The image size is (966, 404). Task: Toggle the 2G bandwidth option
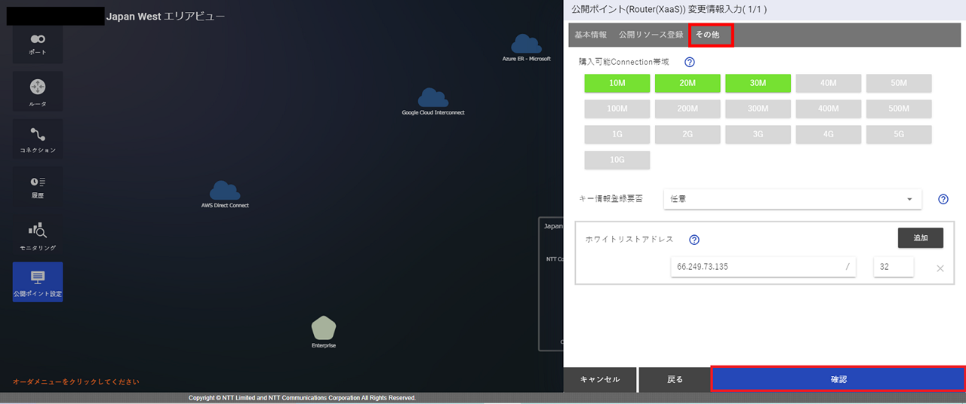688,135
